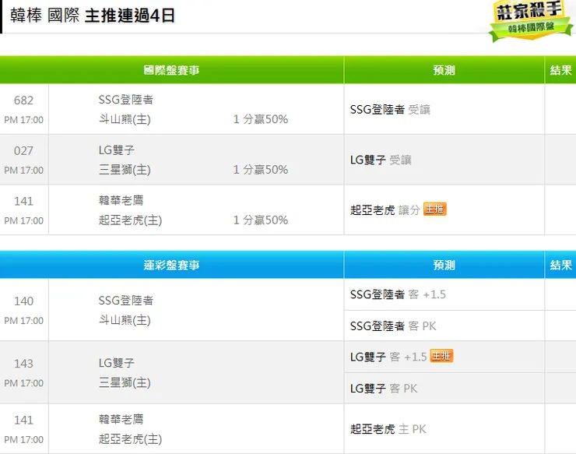Click PM 17:00 time for game 682
Image resolution: width=576 pixels, height=454 pixels.
[x=23, y=120]
